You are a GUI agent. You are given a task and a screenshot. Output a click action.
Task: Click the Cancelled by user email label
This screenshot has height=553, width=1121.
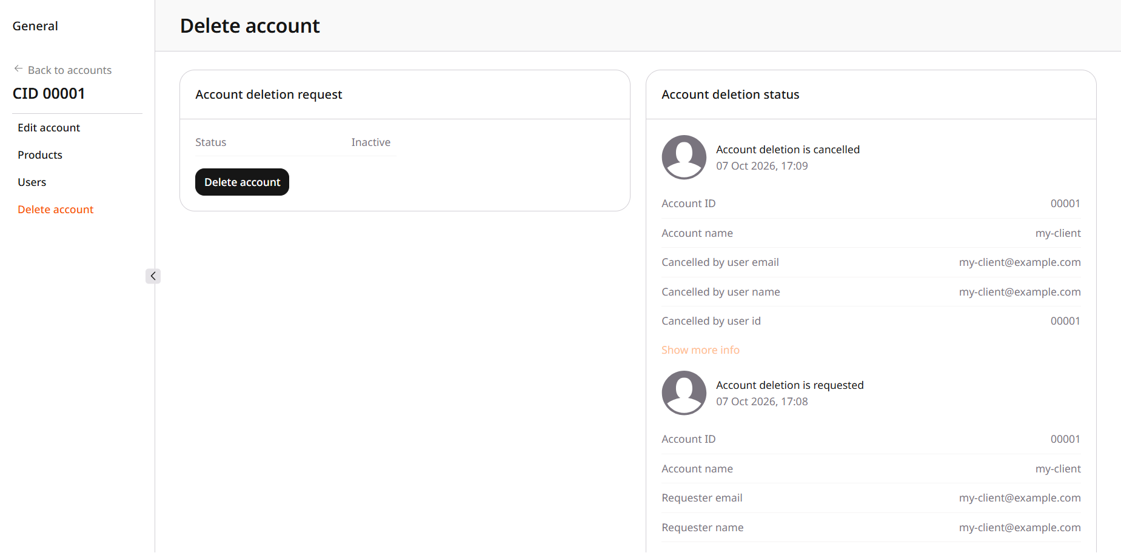click(720, 262)
